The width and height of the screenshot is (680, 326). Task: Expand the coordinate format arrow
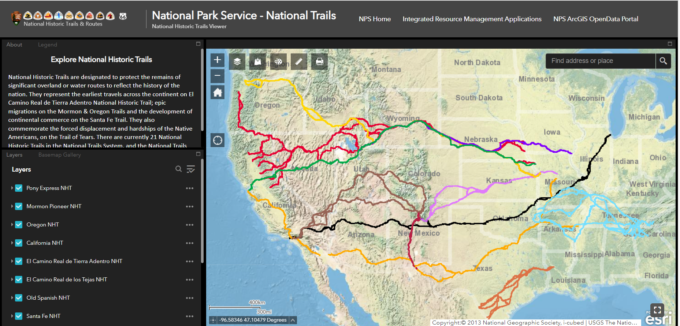click(293, 320)
